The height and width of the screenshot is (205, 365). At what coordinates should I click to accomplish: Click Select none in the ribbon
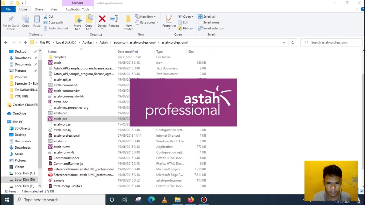[x=209, y=22]
